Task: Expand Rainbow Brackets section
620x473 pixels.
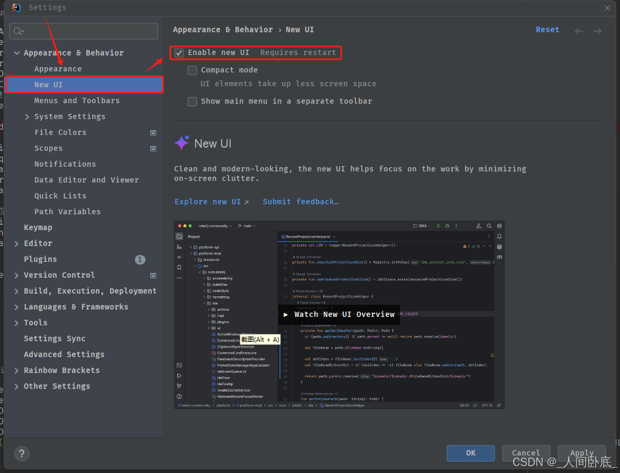Action: click(16, 370)
